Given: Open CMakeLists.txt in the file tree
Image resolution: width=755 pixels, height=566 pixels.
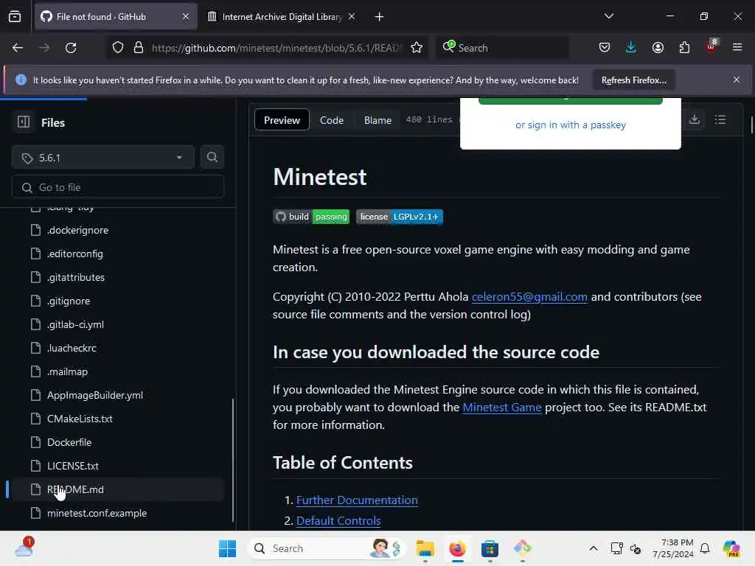Looking at the screenshot, I should coord(80,419).
